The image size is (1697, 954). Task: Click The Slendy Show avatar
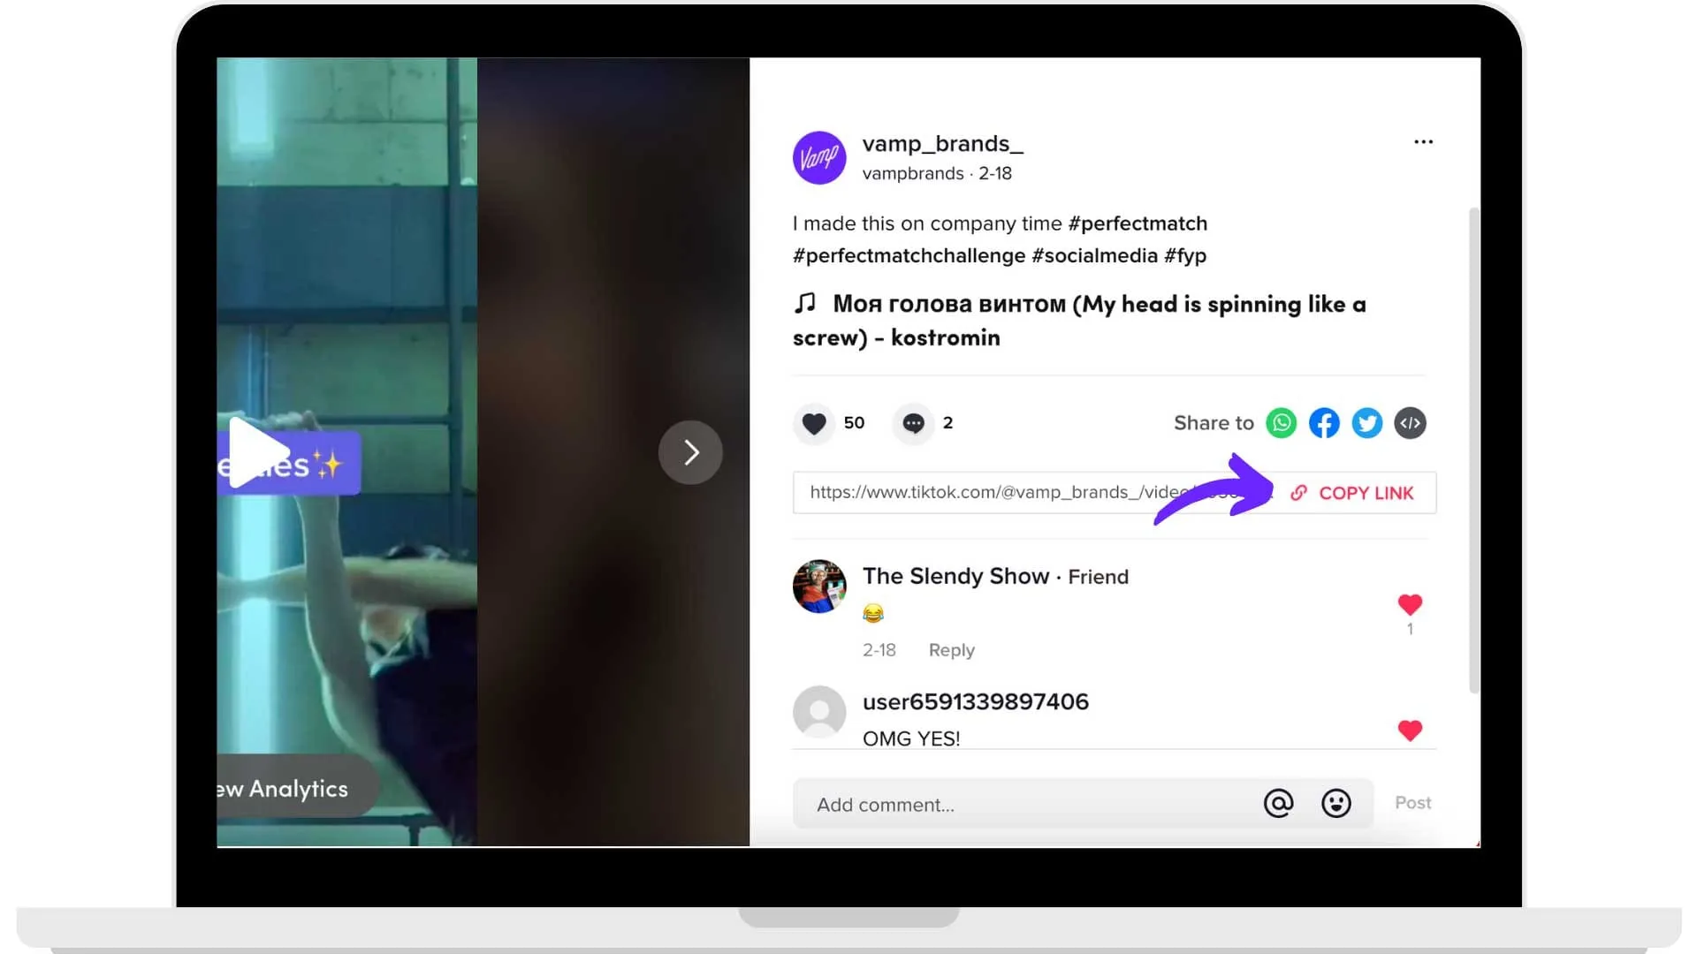819,586
